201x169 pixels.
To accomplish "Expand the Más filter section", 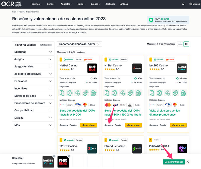I will point(33,125).
